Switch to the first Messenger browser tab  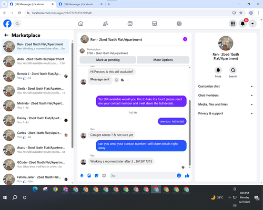pyautogui.click(x=32, y=4)
